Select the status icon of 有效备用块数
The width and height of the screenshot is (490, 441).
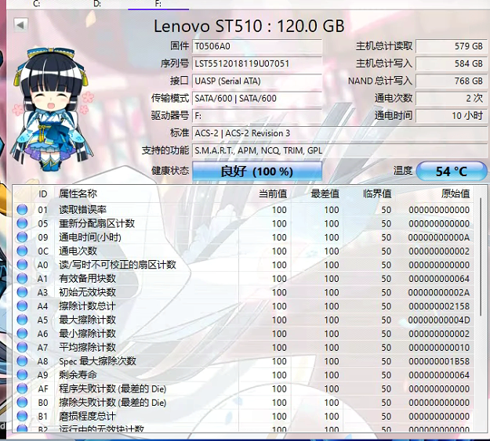pos(23,279)
